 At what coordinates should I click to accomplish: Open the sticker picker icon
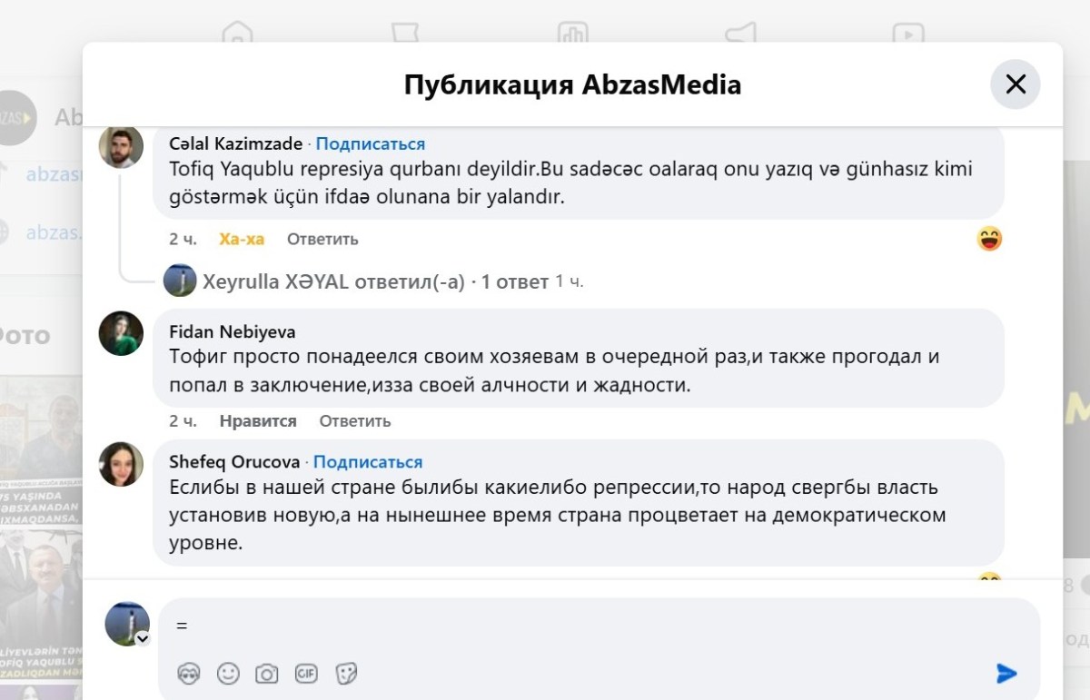[346, 673]
